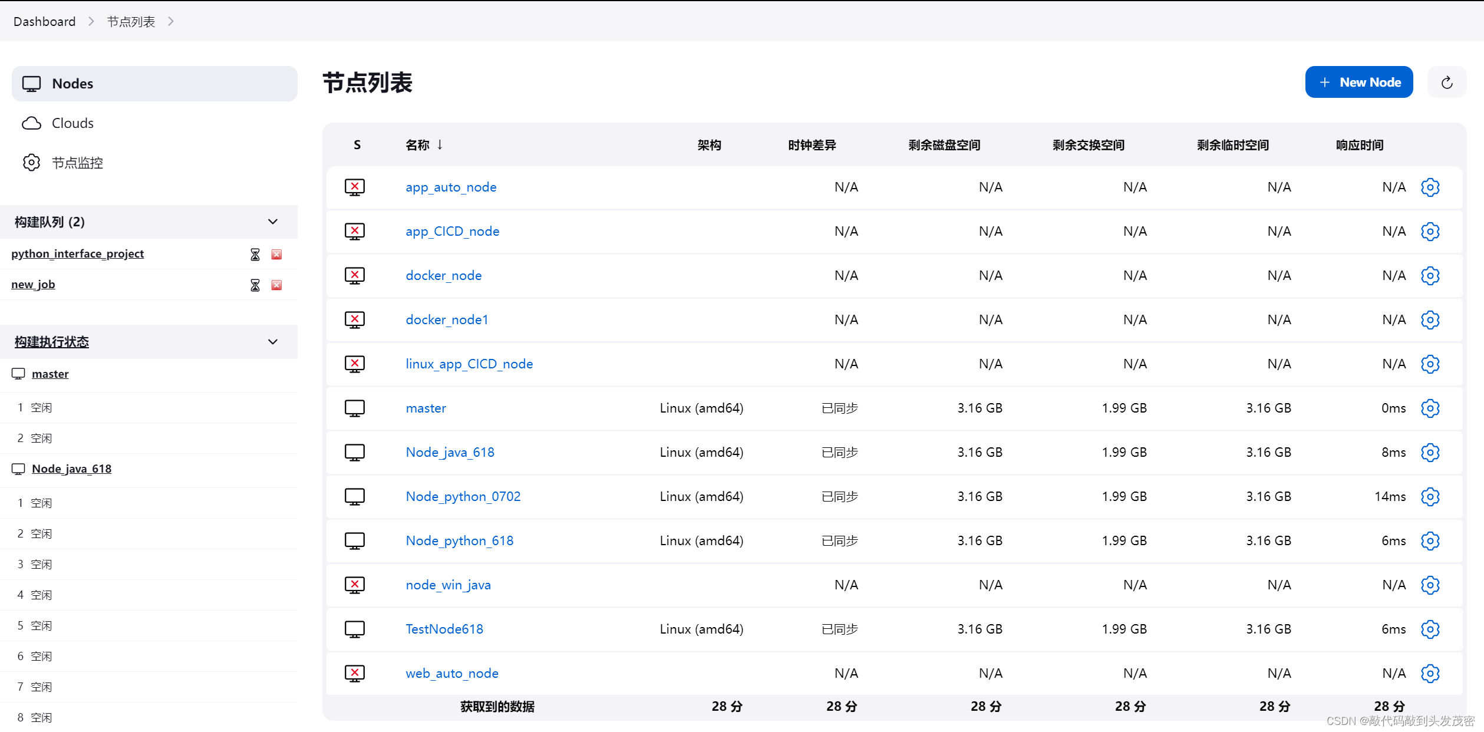The height and width of the screenshot is (732, 1484).
Task: Collapse the 构建执行状态 panel
Action: (273, 342)
